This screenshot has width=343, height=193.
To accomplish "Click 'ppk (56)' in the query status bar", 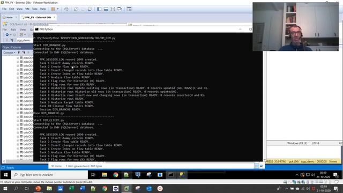I will point(294,161).
